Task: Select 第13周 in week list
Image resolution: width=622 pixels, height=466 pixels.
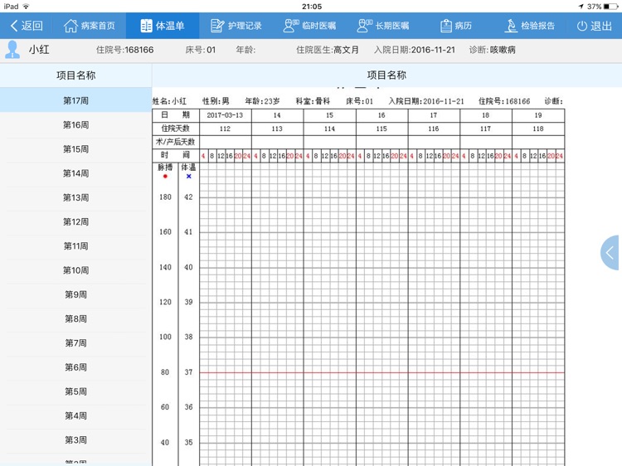Action: tap(75, 197)
